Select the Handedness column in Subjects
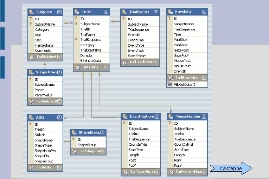 (45, 45)
